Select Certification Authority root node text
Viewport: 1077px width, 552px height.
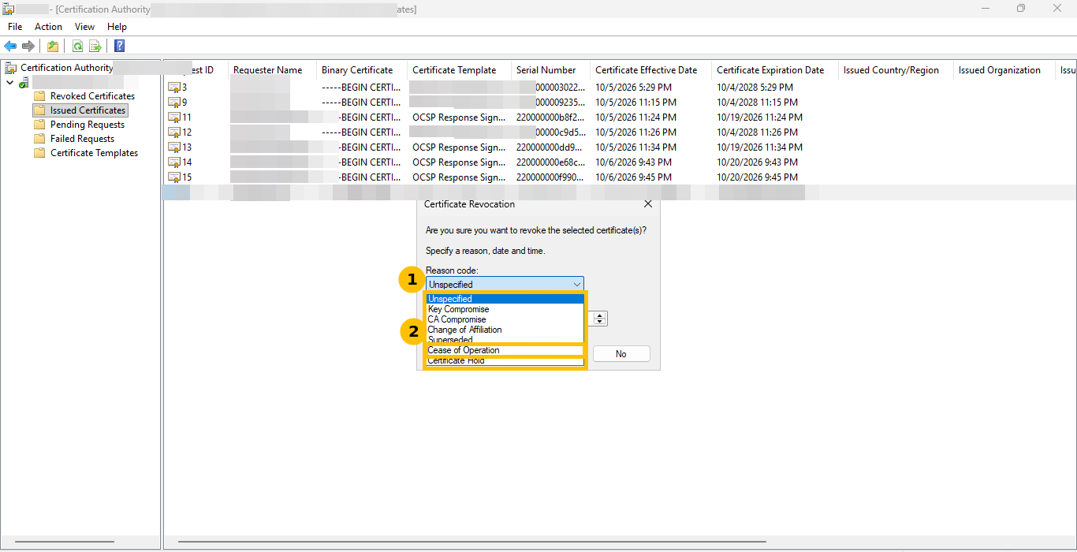[66, 68]
